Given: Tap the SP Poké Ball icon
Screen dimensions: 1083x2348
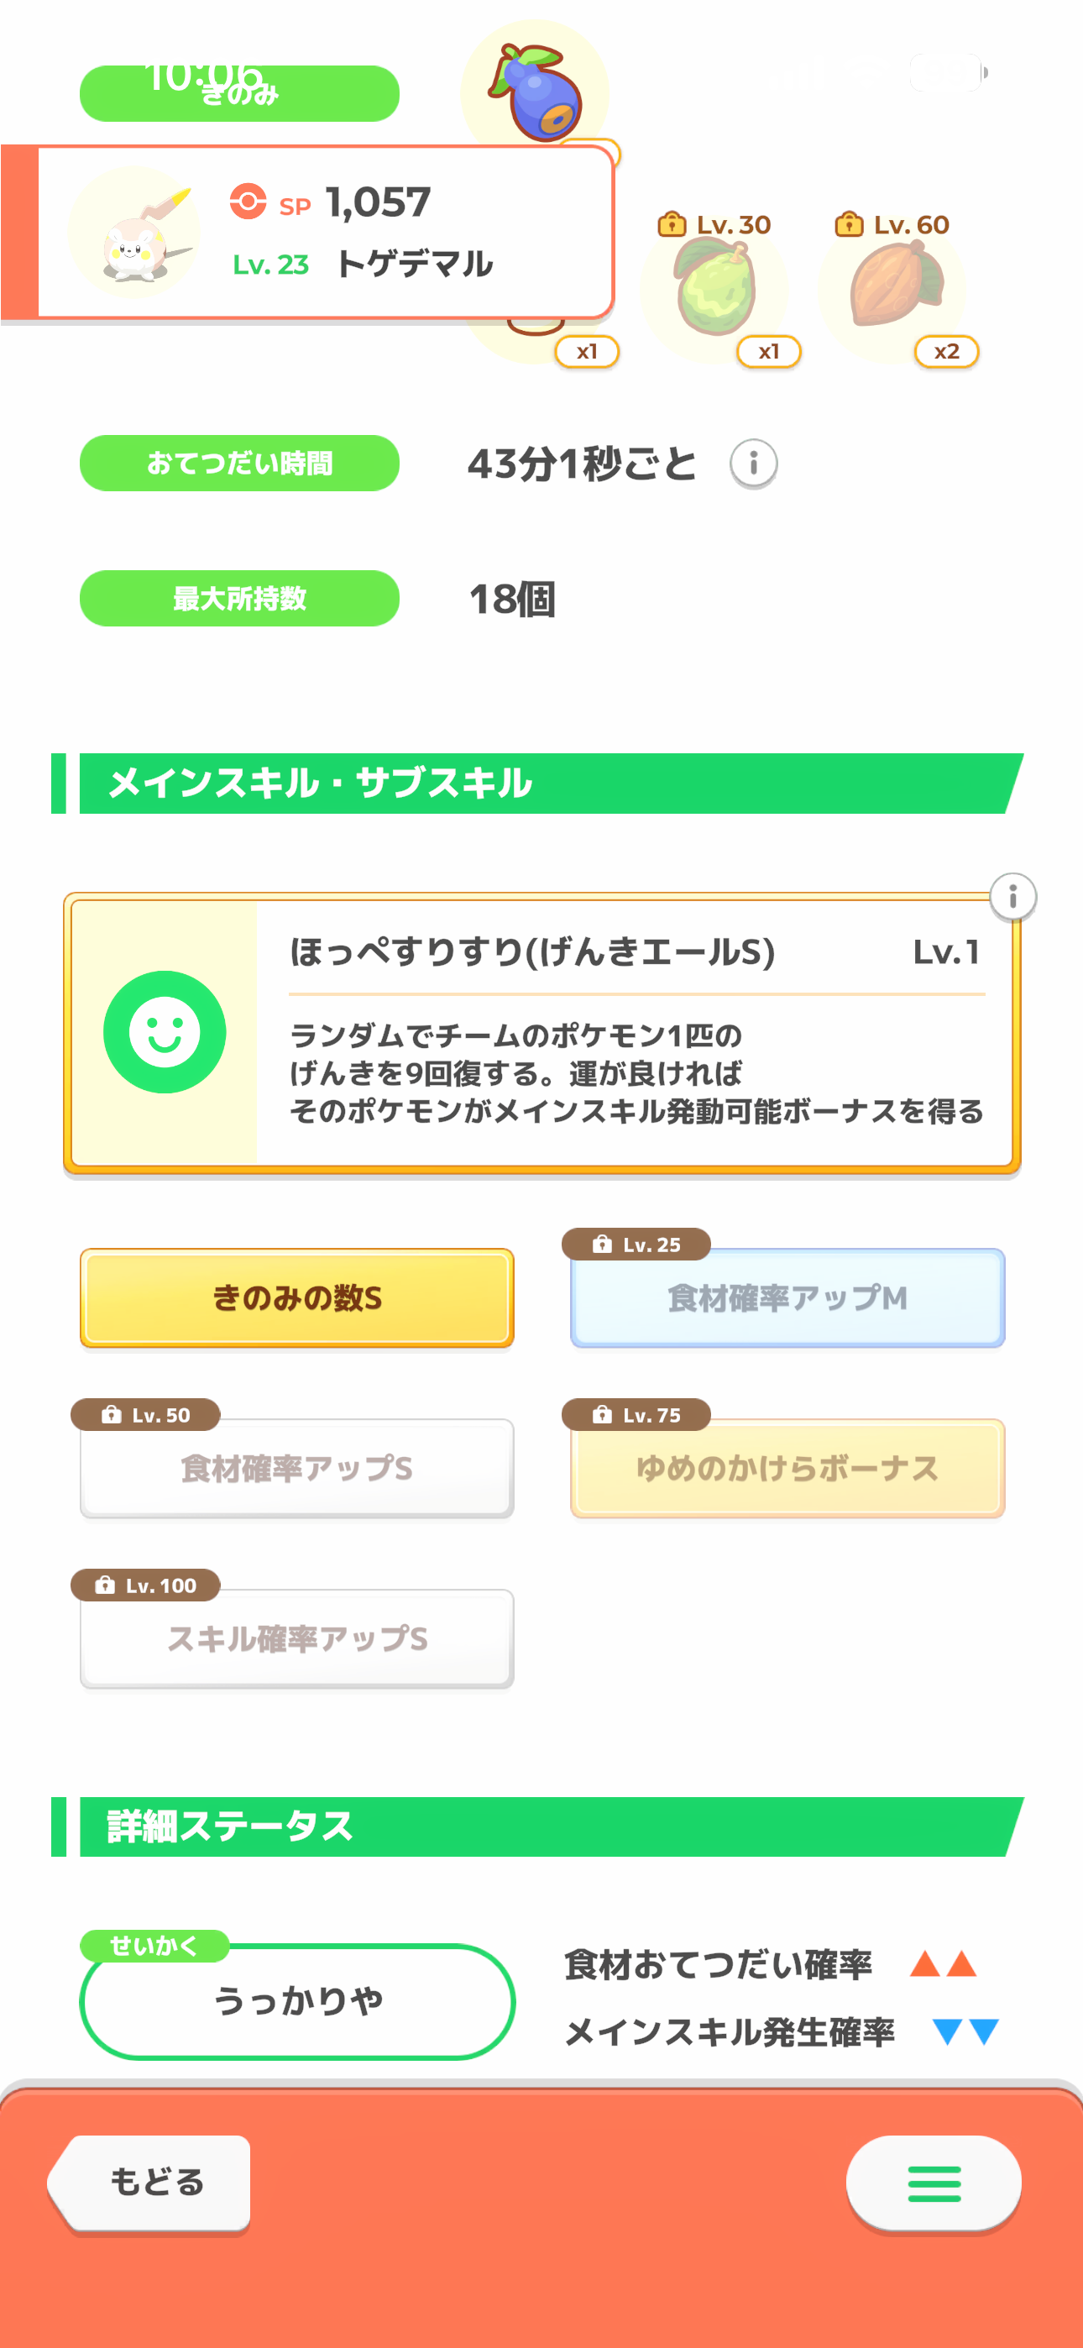Looking at the screenshot, I should (248, 202).
